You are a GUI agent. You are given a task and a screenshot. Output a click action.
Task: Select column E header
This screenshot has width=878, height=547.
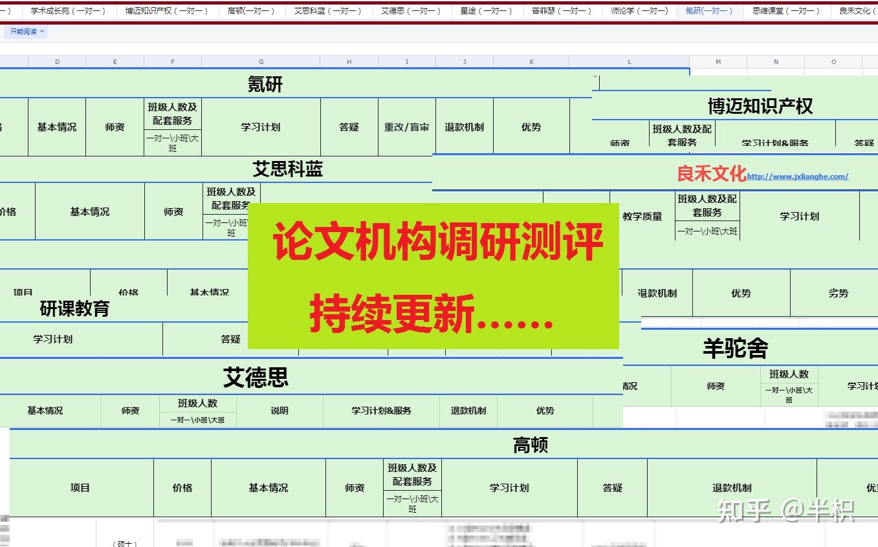[115, 61]
